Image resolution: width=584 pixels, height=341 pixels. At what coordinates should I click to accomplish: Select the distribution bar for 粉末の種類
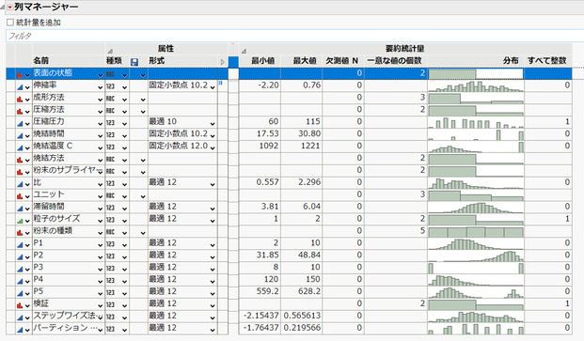click(476, 232)
